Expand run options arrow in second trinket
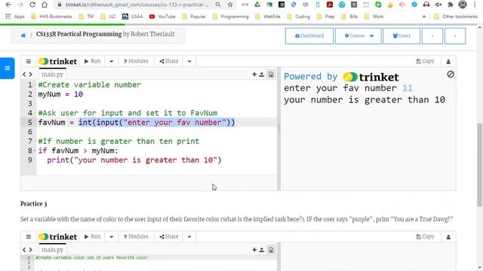 [x=111, y=237]
